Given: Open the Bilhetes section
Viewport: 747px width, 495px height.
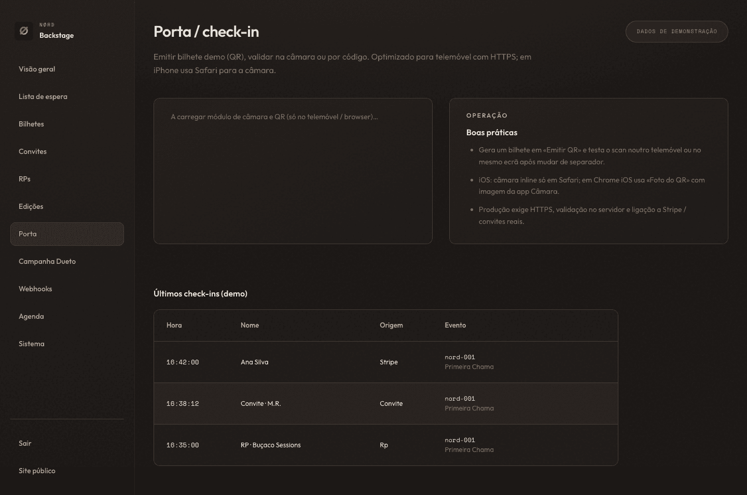Looking at the screenshot, I should coord(31,124).
